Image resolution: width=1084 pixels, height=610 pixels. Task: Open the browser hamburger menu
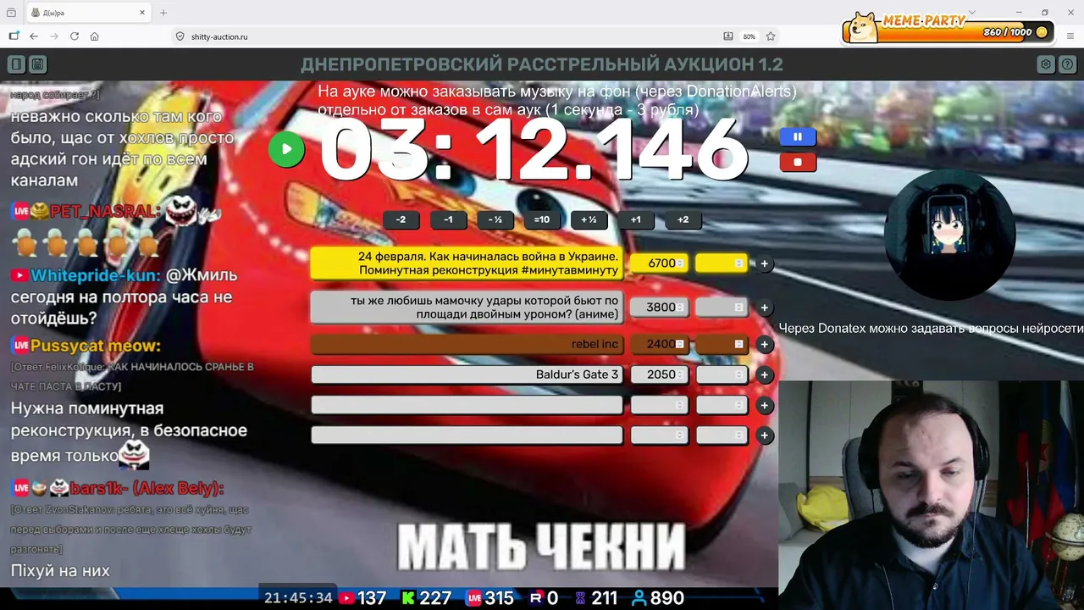[1070, 36]
